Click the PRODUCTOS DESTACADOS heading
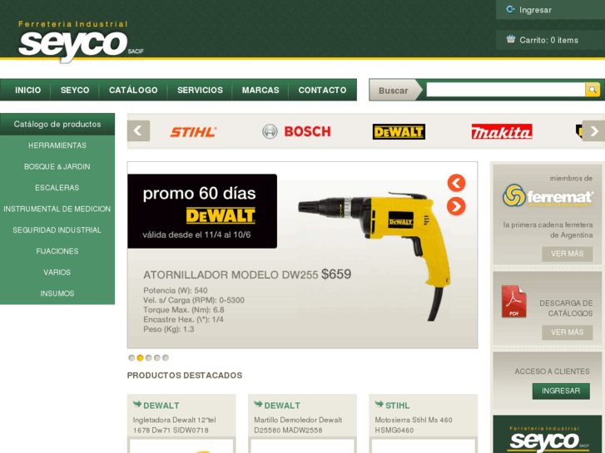Viewport: 605px width, 453px height. click(x=185, y=376)
